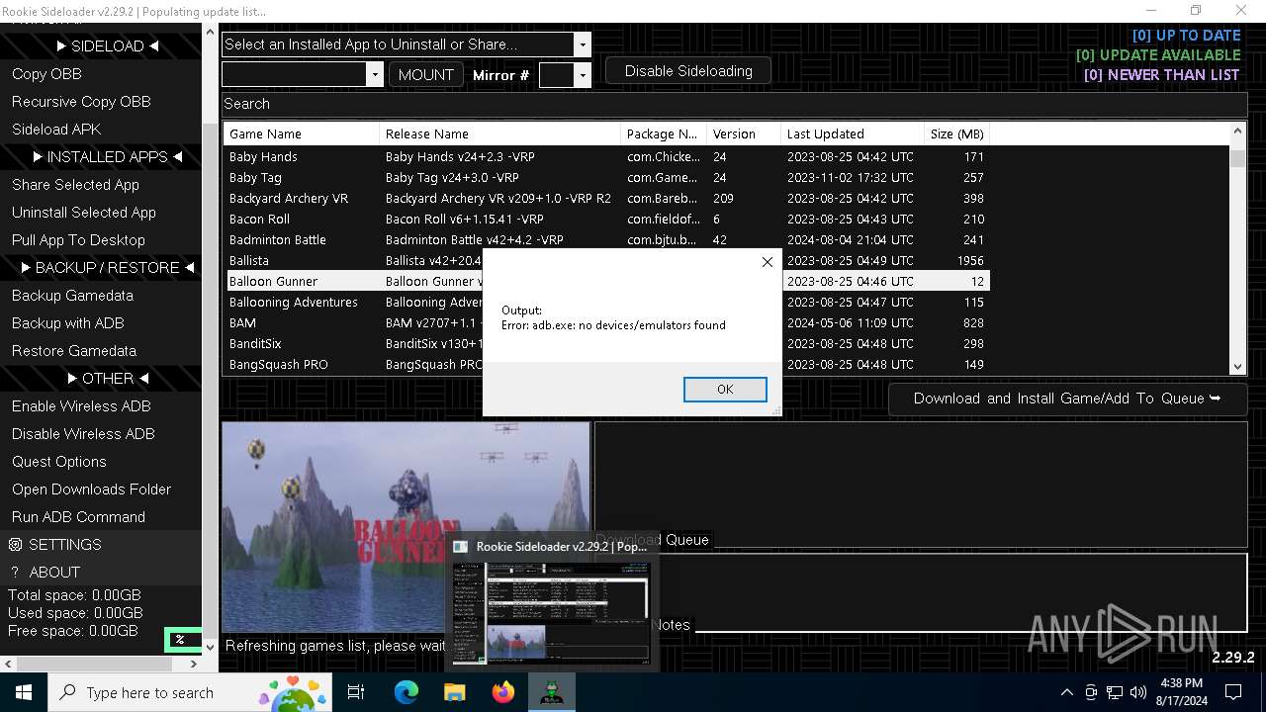Click Share Selected App
Image resolution: width=1266 pixels, height=712 pixels.
[x=75, y=185]
